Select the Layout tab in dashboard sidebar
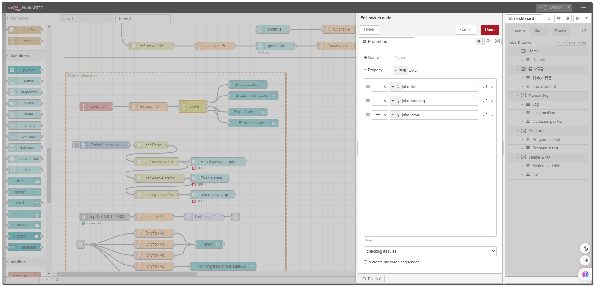 (518, 31)
